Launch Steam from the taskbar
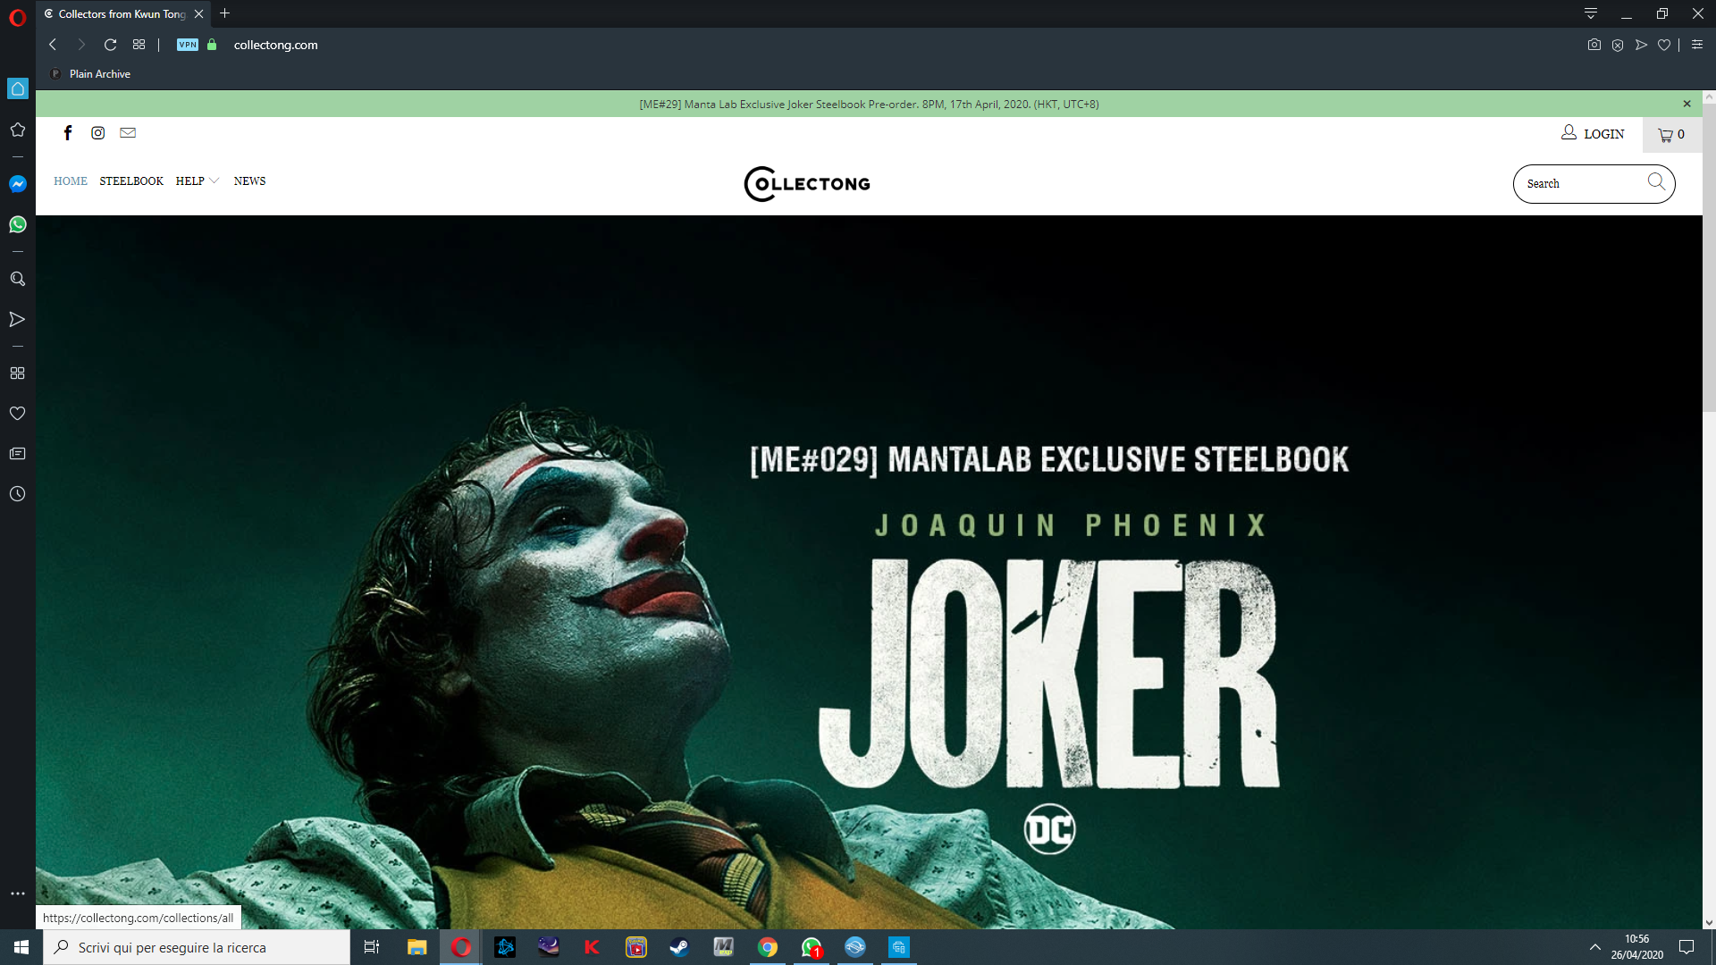This screenshot has height=965, width=1716. [679, 947]
